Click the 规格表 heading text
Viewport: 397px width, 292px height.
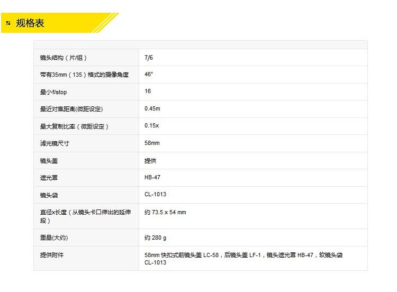pos(30,23)
